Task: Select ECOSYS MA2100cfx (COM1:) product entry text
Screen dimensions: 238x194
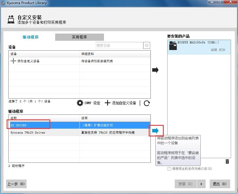Action: pyautogui.click(x=198, y=43)
